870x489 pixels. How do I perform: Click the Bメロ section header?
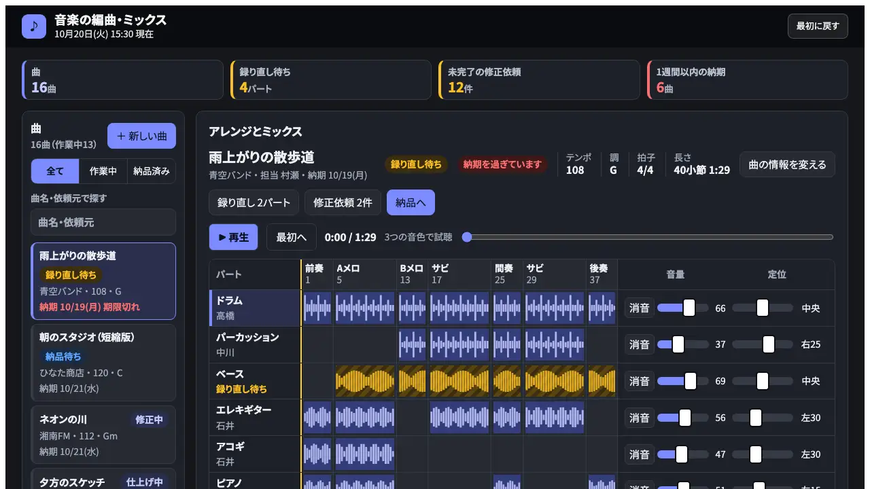pyautogui.click(x=412, y=274)
